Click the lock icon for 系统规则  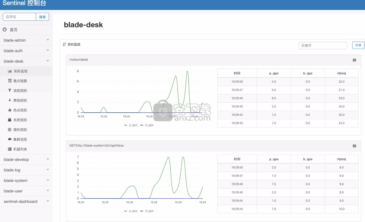[10, 120]
